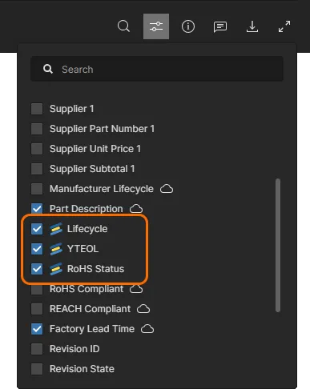Image resolution: width=310 pixels, height=389 pixels.
Task: Focus the column Search field
Action: pyautogui.click(x=157, y=69)
